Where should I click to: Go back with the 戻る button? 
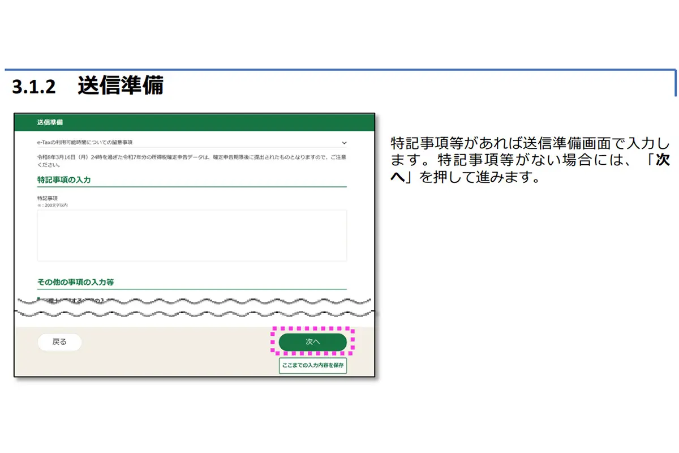coord(59,342)
